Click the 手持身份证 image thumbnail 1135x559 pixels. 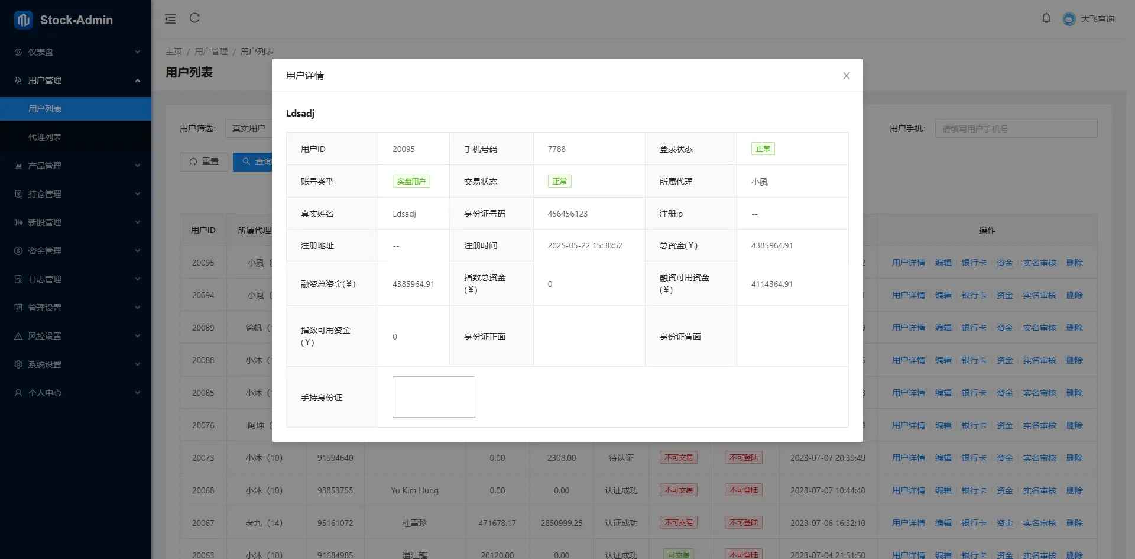pos(433,397)
